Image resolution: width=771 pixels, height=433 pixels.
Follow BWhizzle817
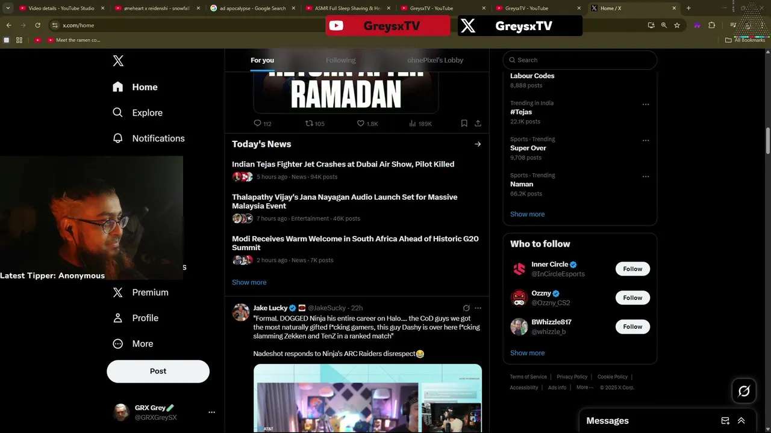coord(632,327)
